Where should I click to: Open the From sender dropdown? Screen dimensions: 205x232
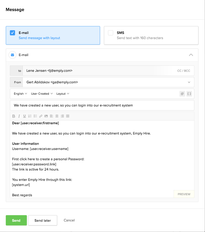(x=189, y=82)
